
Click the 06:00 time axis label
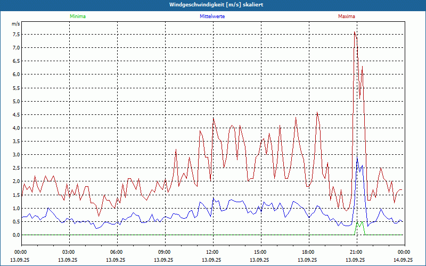tap(117, 252)
